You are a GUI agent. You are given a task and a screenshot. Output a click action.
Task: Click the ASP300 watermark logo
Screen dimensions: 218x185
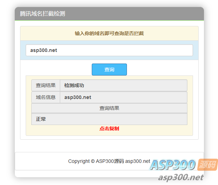[x=173, y=165]
